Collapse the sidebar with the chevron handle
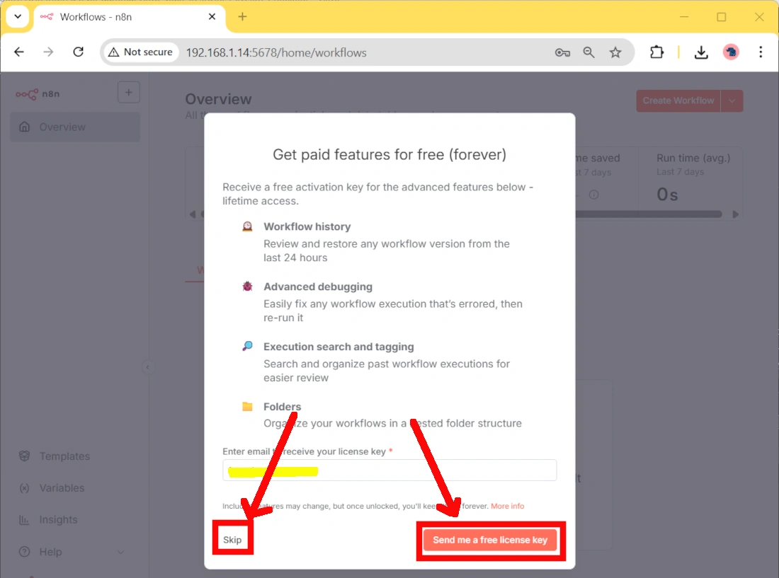The height and width of the screenshot is (578, 779). coord(147,367)
